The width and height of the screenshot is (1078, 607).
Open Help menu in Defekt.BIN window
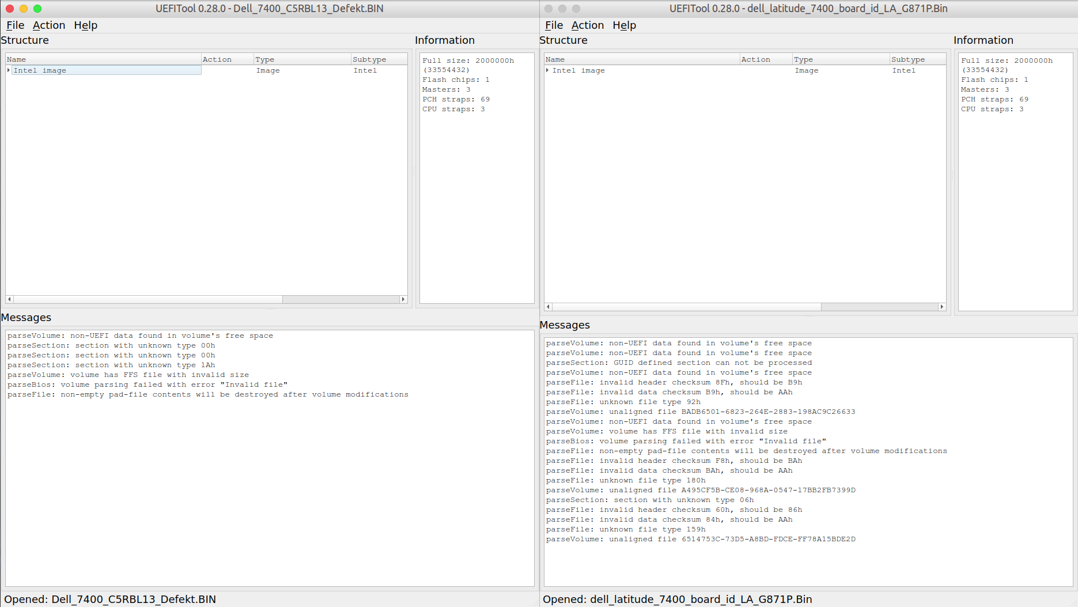pos(86,25)
